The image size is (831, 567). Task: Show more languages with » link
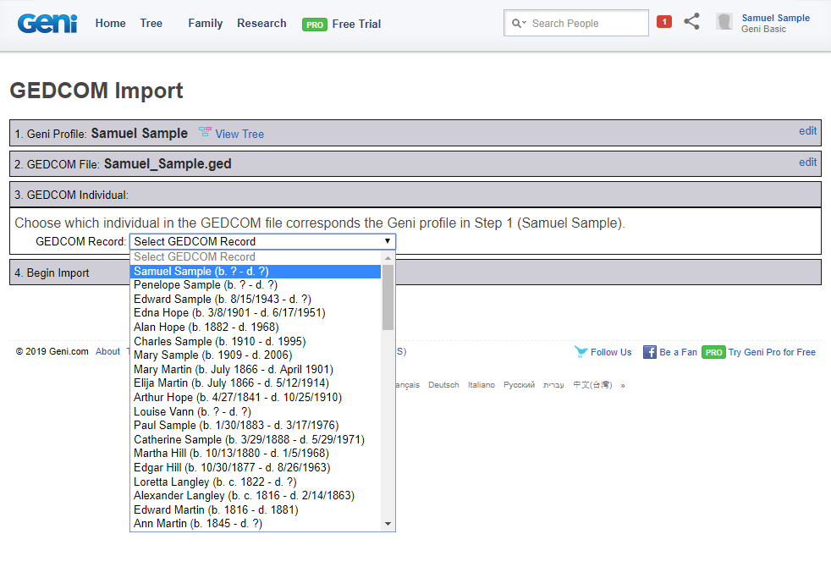tap(623, 386)
